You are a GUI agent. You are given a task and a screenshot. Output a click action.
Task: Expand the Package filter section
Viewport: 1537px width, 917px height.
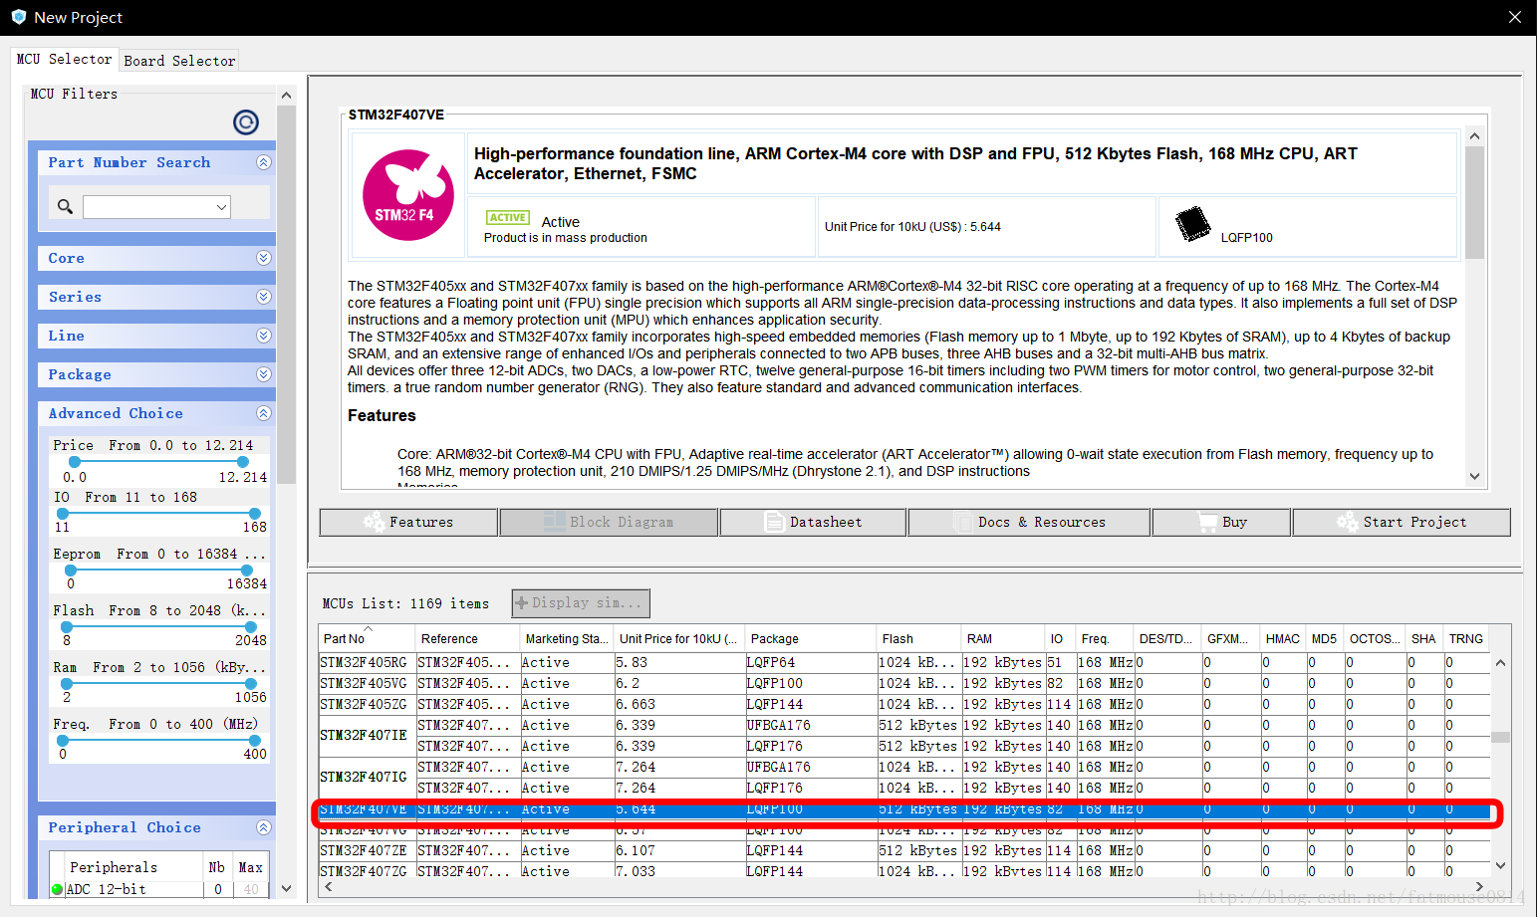pyautogui.click(x=263, y=374)
